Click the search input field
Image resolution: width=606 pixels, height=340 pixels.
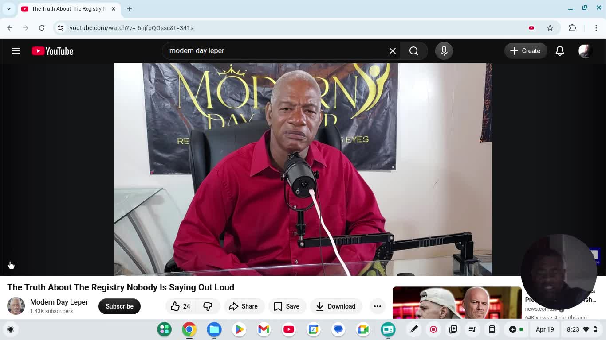(x=275, y=51)
